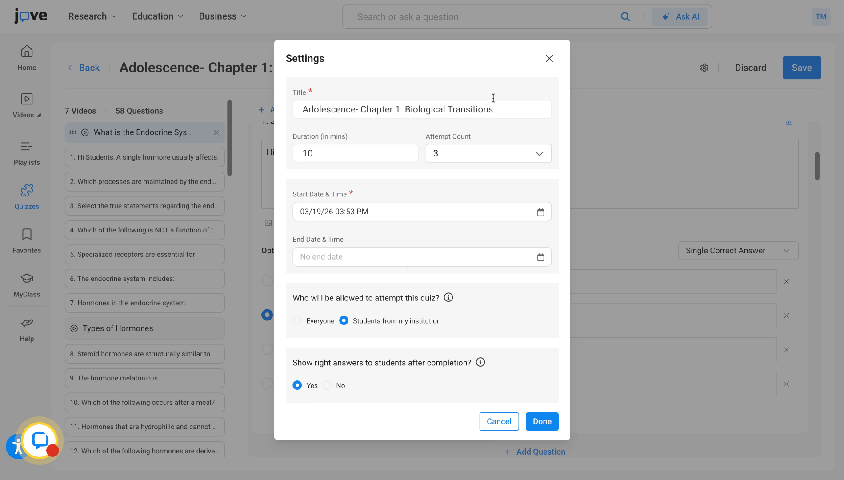Confirm settings with the Done button
Viewport: 844px width, 480px height.
[542, 421]
